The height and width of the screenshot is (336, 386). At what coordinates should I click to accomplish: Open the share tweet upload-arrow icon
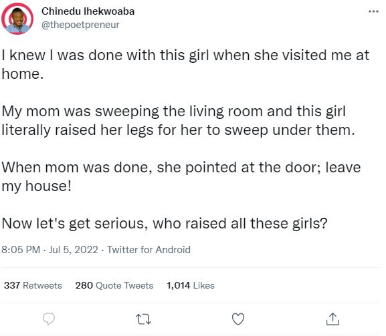pyautogui.click(x=333, y=319)
